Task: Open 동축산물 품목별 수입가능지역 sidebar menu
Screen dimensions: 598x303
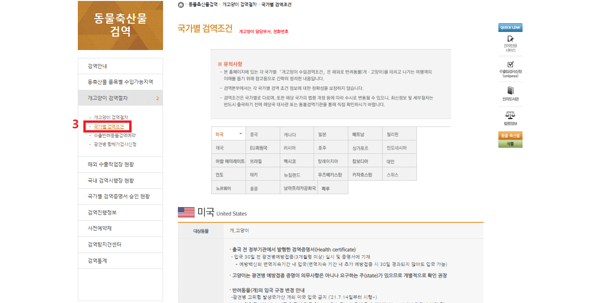Action: click(x=120, y=82)
